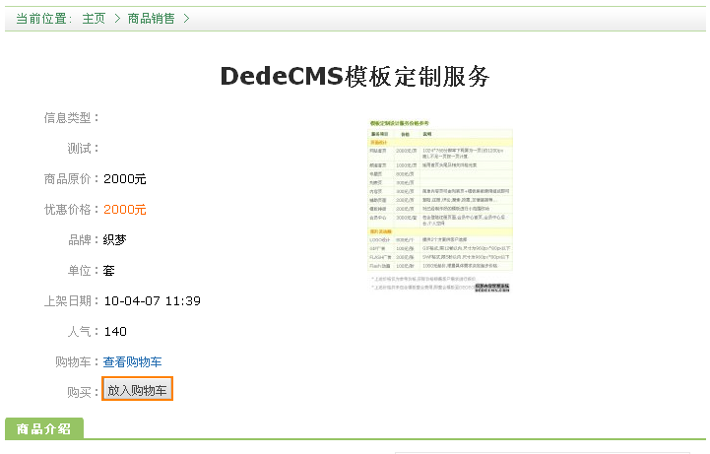710x454 pixels.
Task: Click the 信息类型 field label
Action: (72, 118)
